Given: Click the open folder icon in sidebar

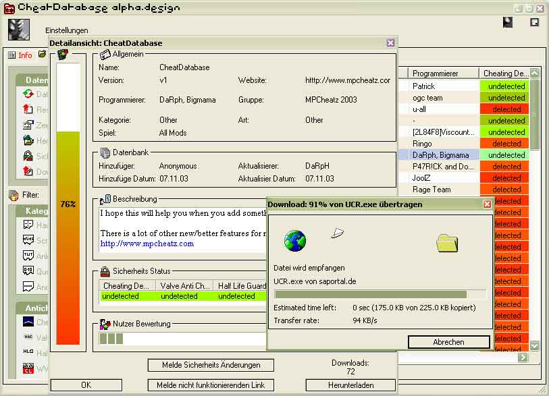Looking at the screenshot, I should tap(28, 140).
